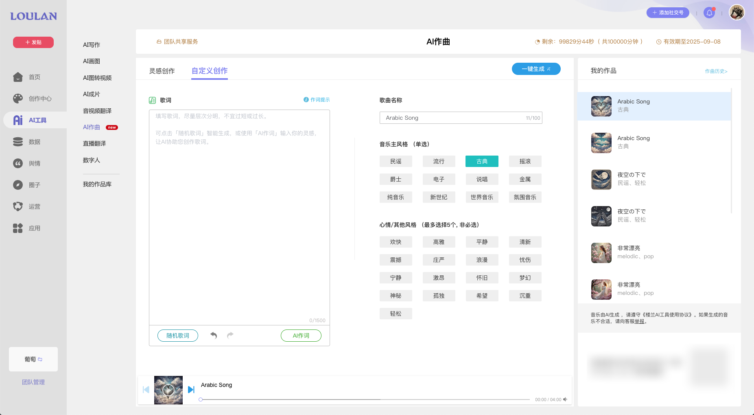Image resolution: width=754 pixels, height=415 pixels.
Task: Click the Arabic Song name input field
Action: click(x=460, y=118)
